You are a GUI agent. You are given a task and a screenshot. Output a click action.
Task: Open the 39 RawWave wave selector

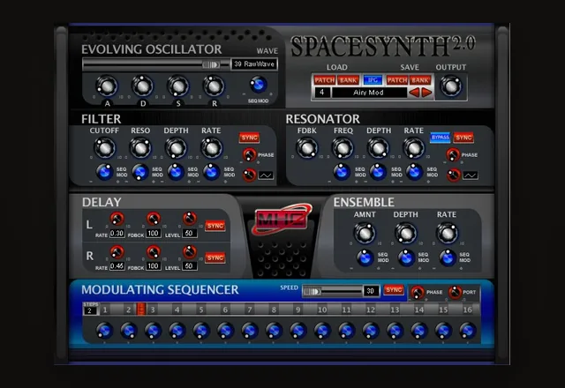(254, 64)
